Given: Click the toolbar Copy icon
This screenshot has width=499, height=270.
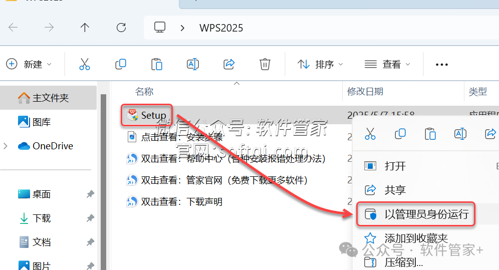Looking at the screenshot, I should coord(121,64).
